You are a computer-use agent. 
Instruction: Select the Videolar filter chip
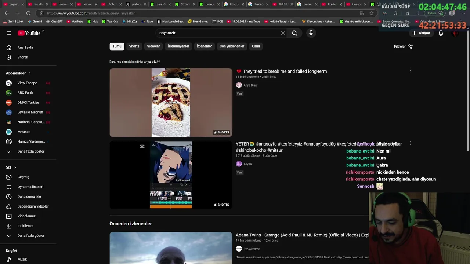click(x=153, y=46)
